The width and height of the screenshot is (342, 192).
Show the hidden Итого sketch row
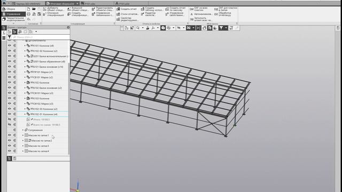click(10, 119)
